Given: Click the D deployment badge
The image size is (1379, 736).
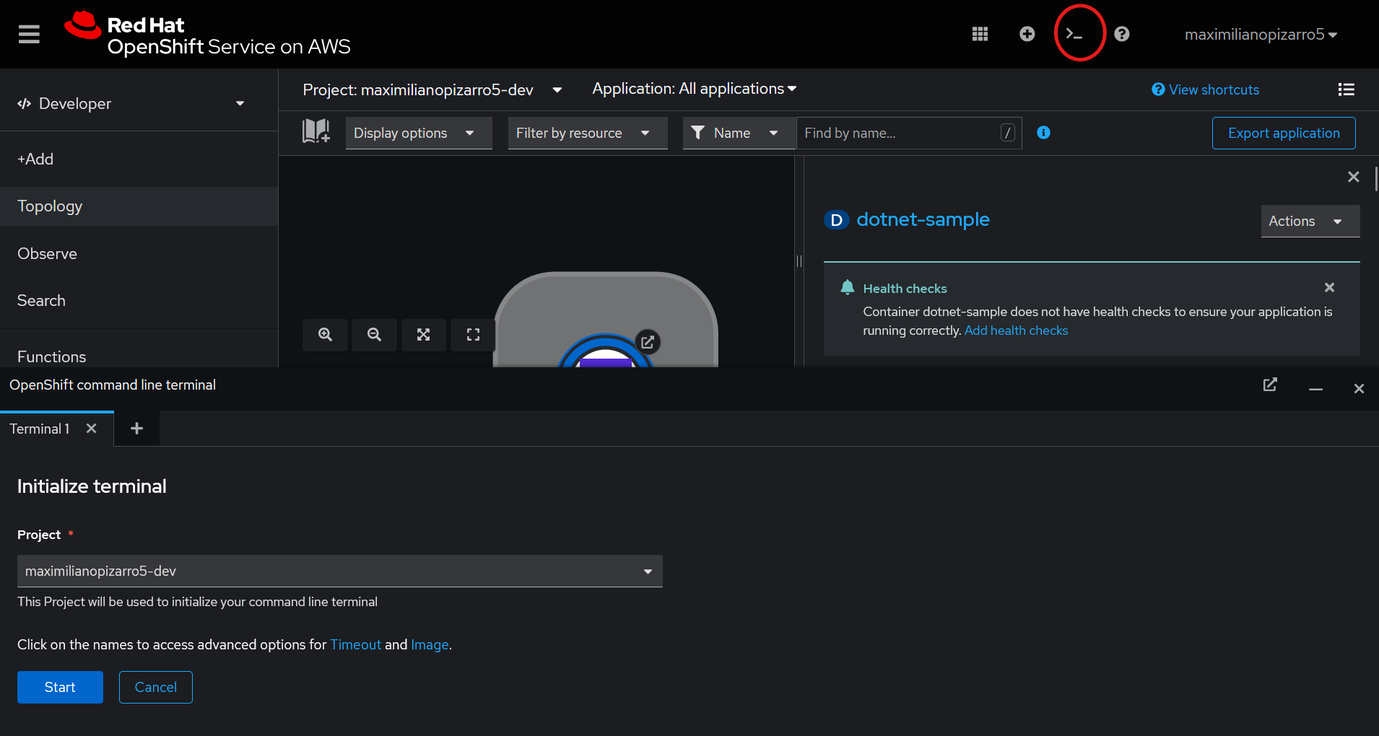Looking at the screenshot, I should [x=836, y=220].
